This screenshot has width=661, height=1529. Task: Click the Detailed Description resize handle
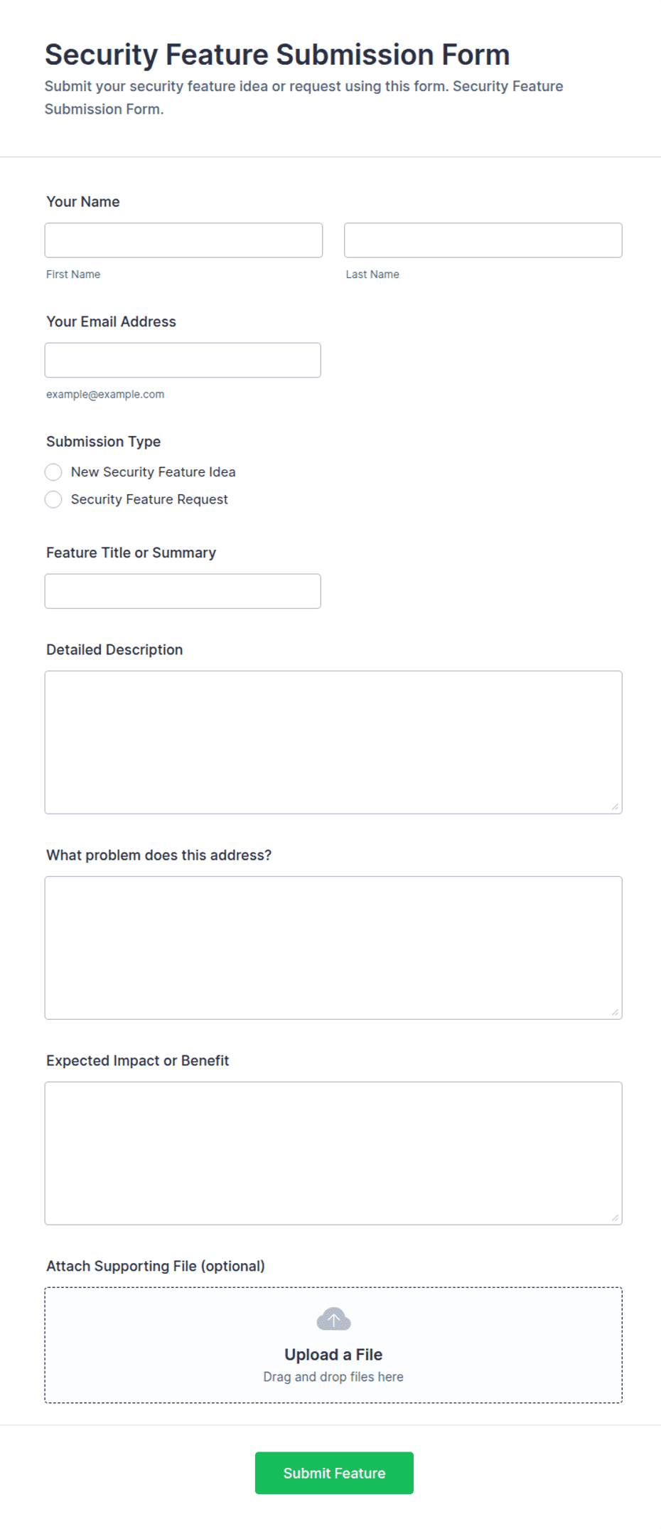point(615,806)
